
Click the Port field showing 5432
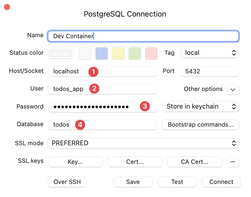click(209, 71)
